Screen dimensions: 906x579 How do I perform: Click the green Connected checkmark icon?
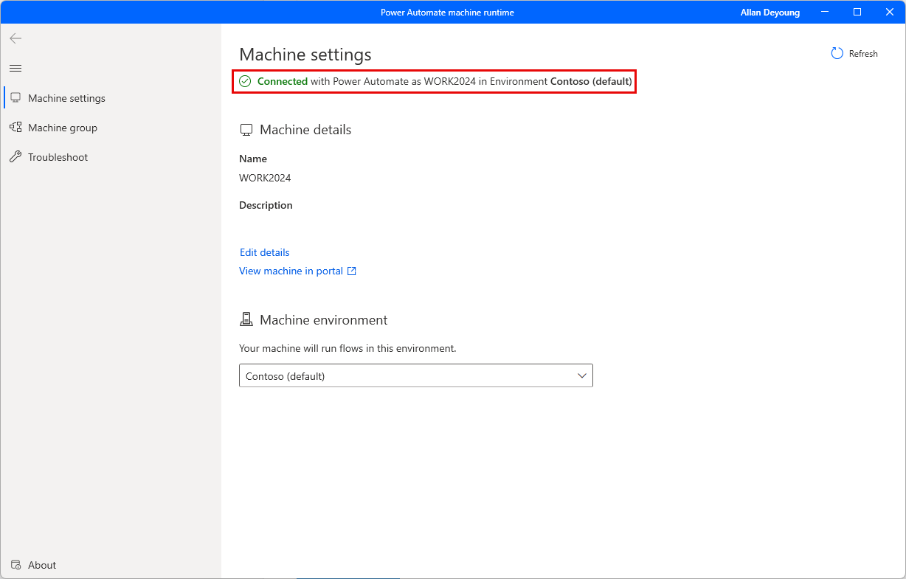(245, 81)
